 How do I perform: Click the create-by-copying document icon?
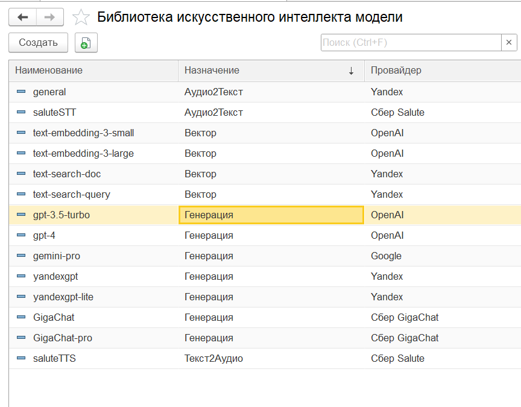(86, 43)
